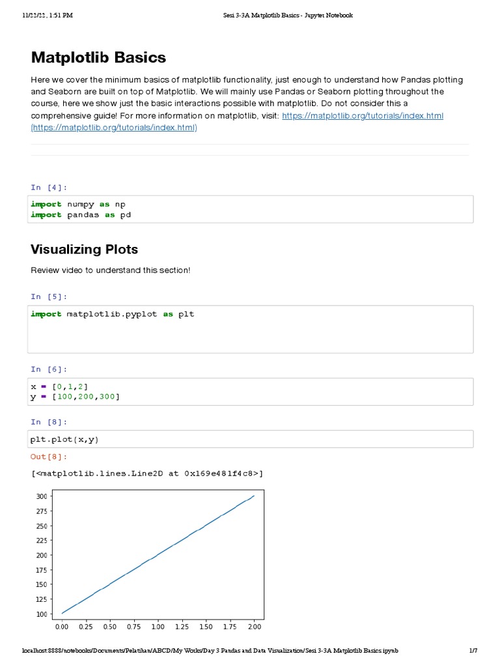Click the numpy and pandas import cell
Viewport: 500px width, 667px height.
tap(250, 209)
